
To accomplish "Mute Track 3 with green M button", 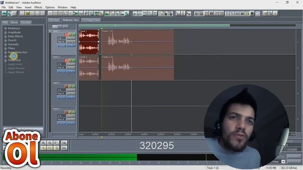I will (x=74, y=86).
